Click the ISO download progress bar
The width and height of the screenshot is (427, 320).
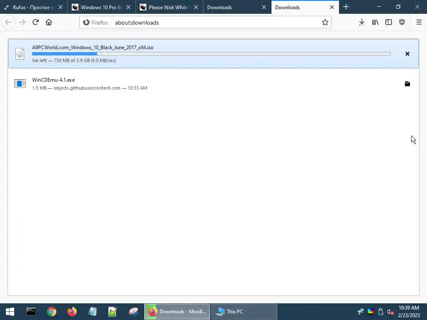pyautogui.click(x=211, y=54)
